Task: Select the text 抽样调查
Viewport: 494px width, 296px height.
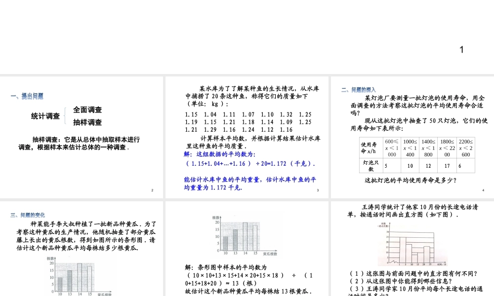Action: point(87,122)
